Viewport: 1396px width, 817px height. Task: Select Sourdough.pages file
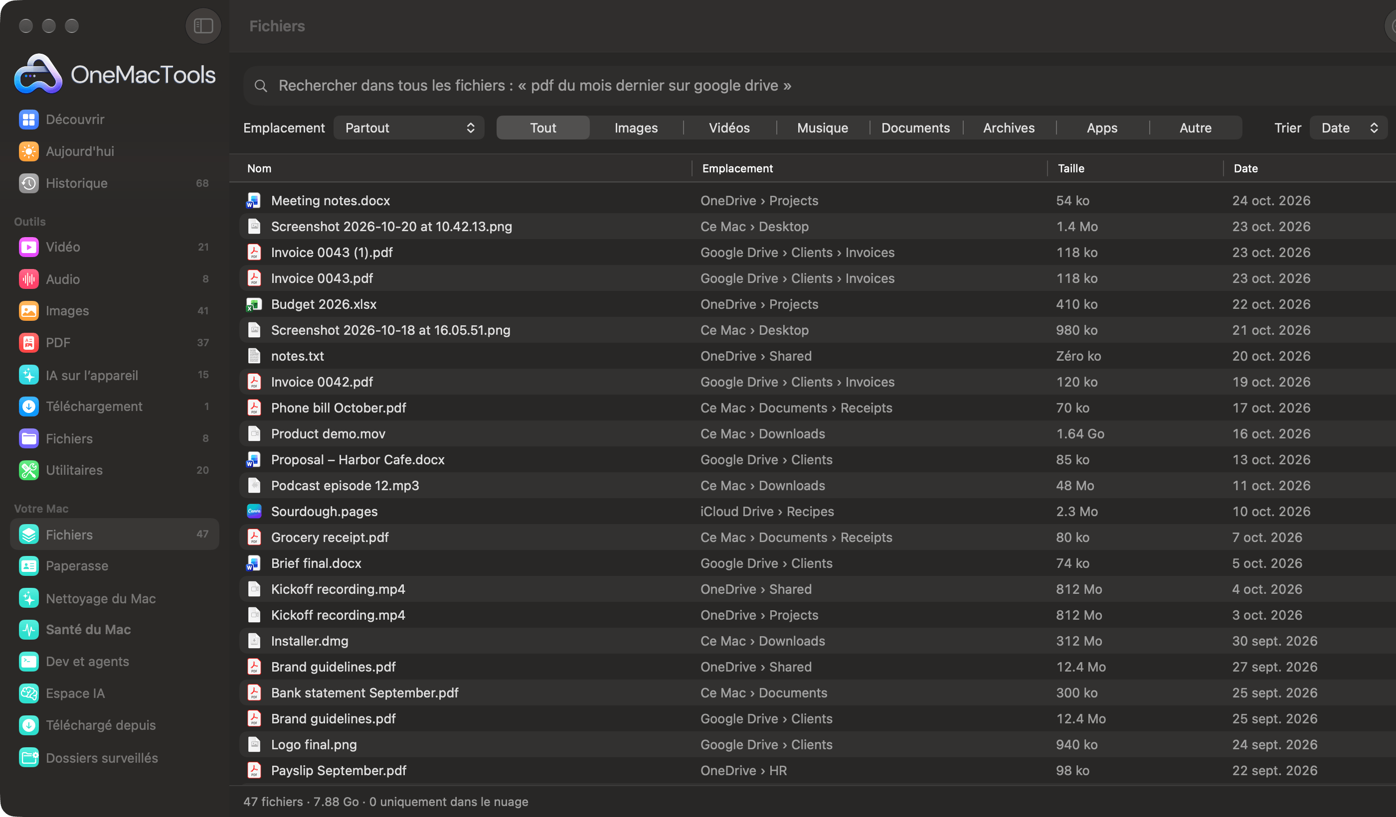pos(817,512)
